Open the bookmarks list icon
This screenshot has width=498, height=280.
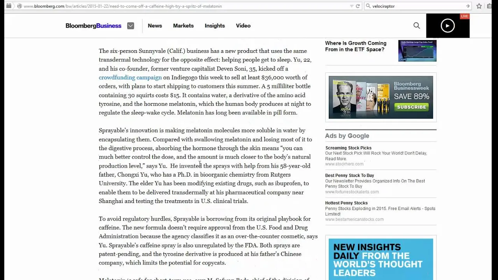click(x=489, y=6)
